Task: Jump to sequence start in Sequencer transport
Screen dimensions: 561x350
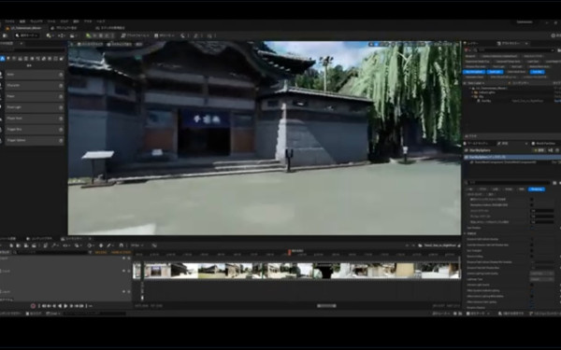Action: pos(44,306)
